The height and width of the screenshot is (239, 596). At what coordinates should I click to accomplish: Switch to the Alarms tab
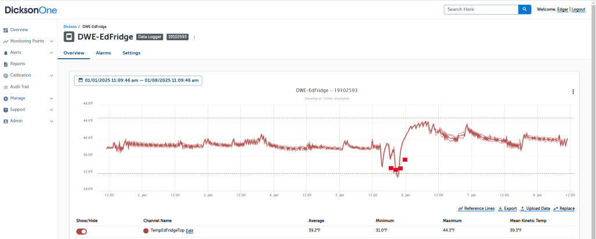pos(103,53)
